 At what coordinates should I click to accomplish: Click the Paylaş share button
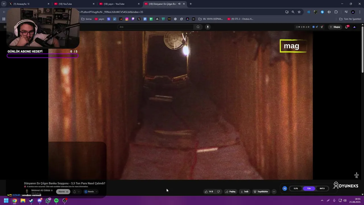tap(230, 192)
